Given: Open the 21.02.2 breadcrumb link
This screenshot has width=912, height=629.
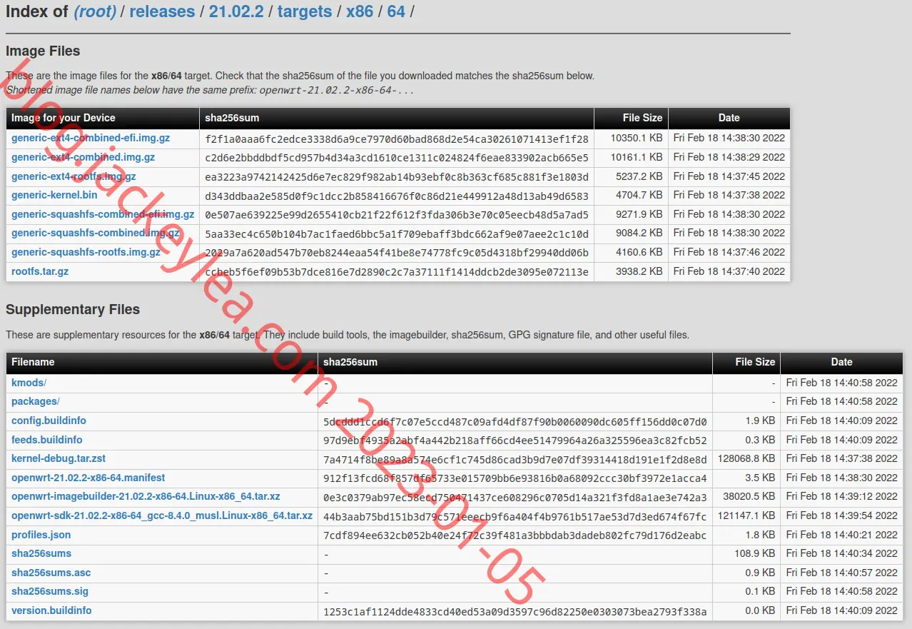Looking at the screenshot, I should point(236,11).
